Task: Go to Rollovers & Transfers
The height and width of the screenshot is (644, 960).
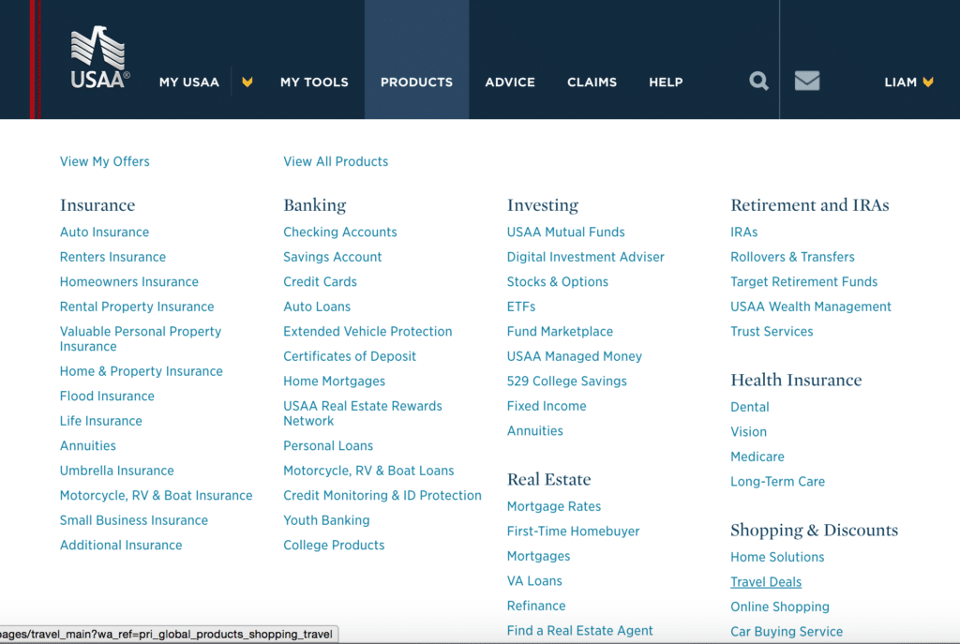Action: pos(792,257)
